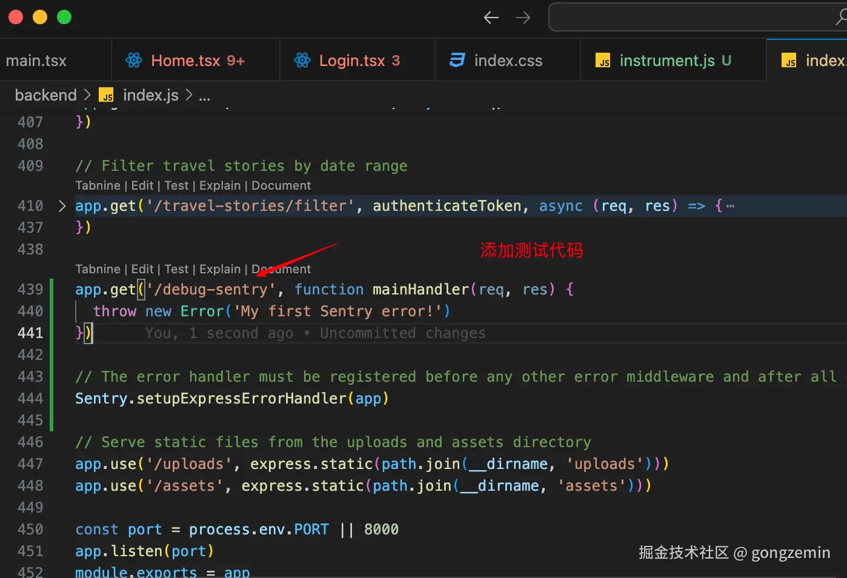
Task: Click Test code lens above line 410
Action: point(176,185)
